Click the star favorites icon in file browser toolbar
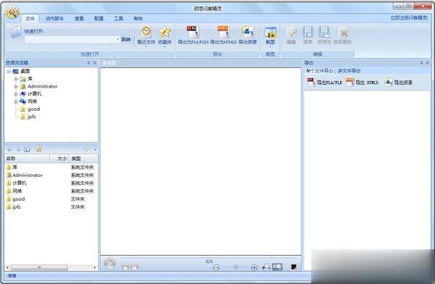 (38, 149)
